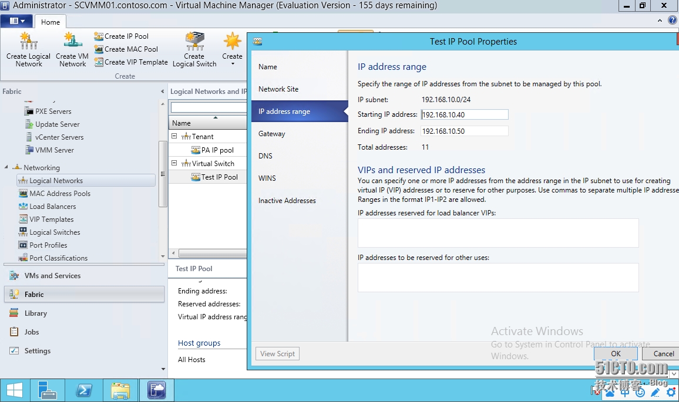This screenshot has height=402, width=679.
Task: Collapse the Networking tree node
Action: pos(6,167)
